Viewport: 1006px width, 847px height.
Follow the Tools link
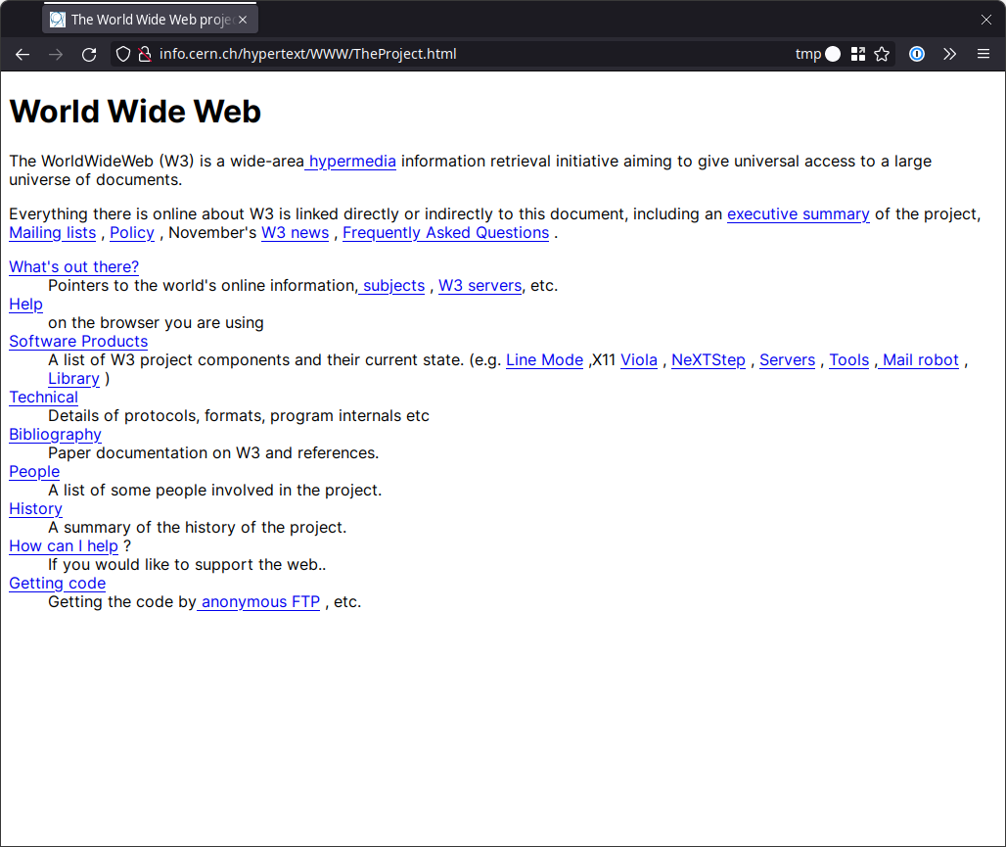848,360
